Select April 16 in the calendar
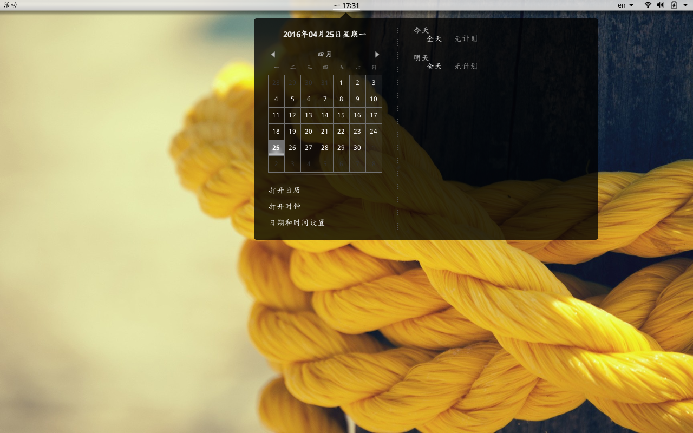The image size is (693, 433). (357, 115)
